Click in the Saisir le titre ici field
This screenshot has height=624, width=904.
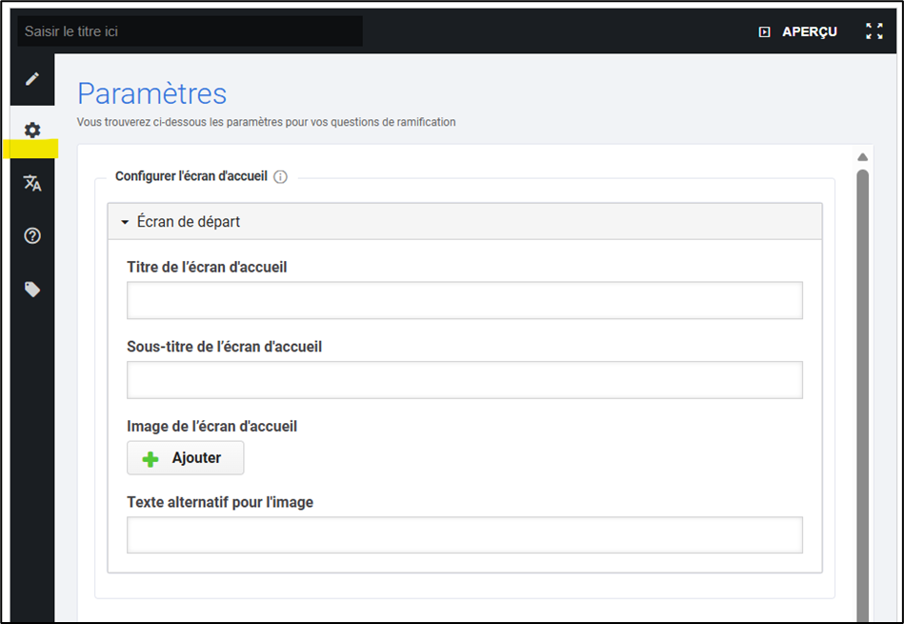[x=190, y=31]
